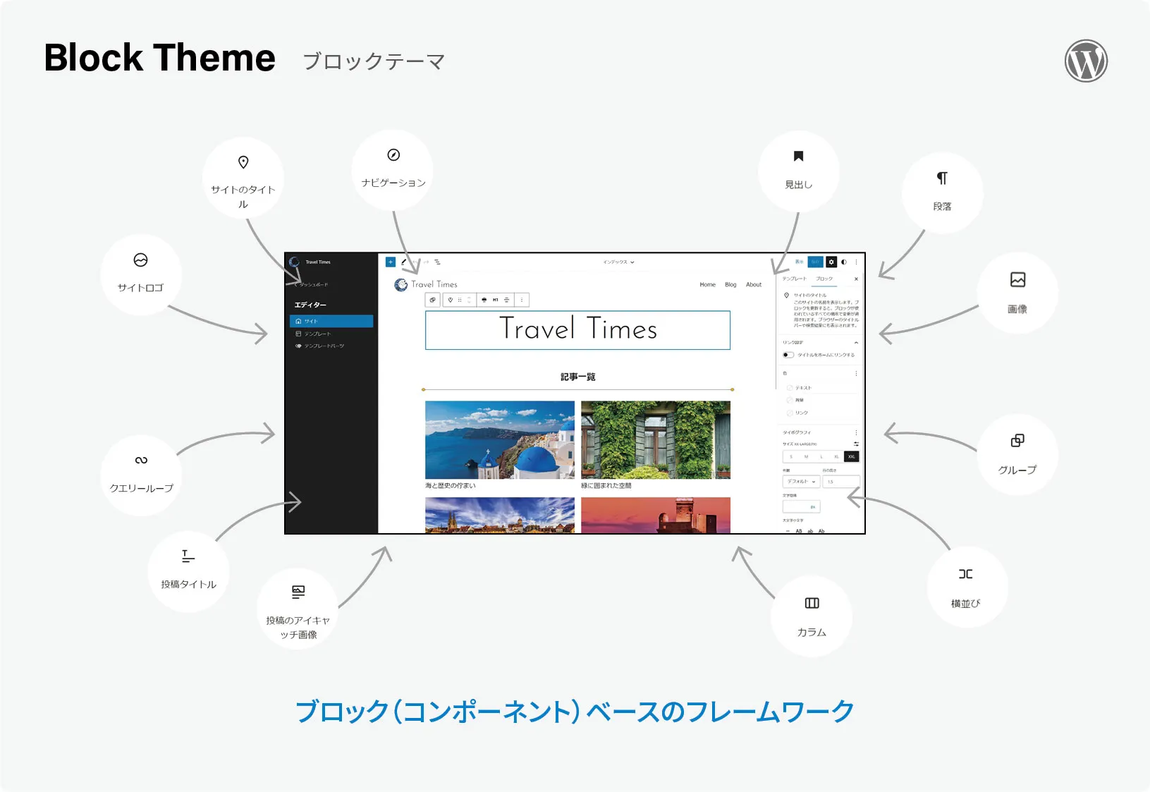Viewport: 1150px width, 792px height.
Task: Toggle the link title to home switch
Action: [x=788, y=355]
